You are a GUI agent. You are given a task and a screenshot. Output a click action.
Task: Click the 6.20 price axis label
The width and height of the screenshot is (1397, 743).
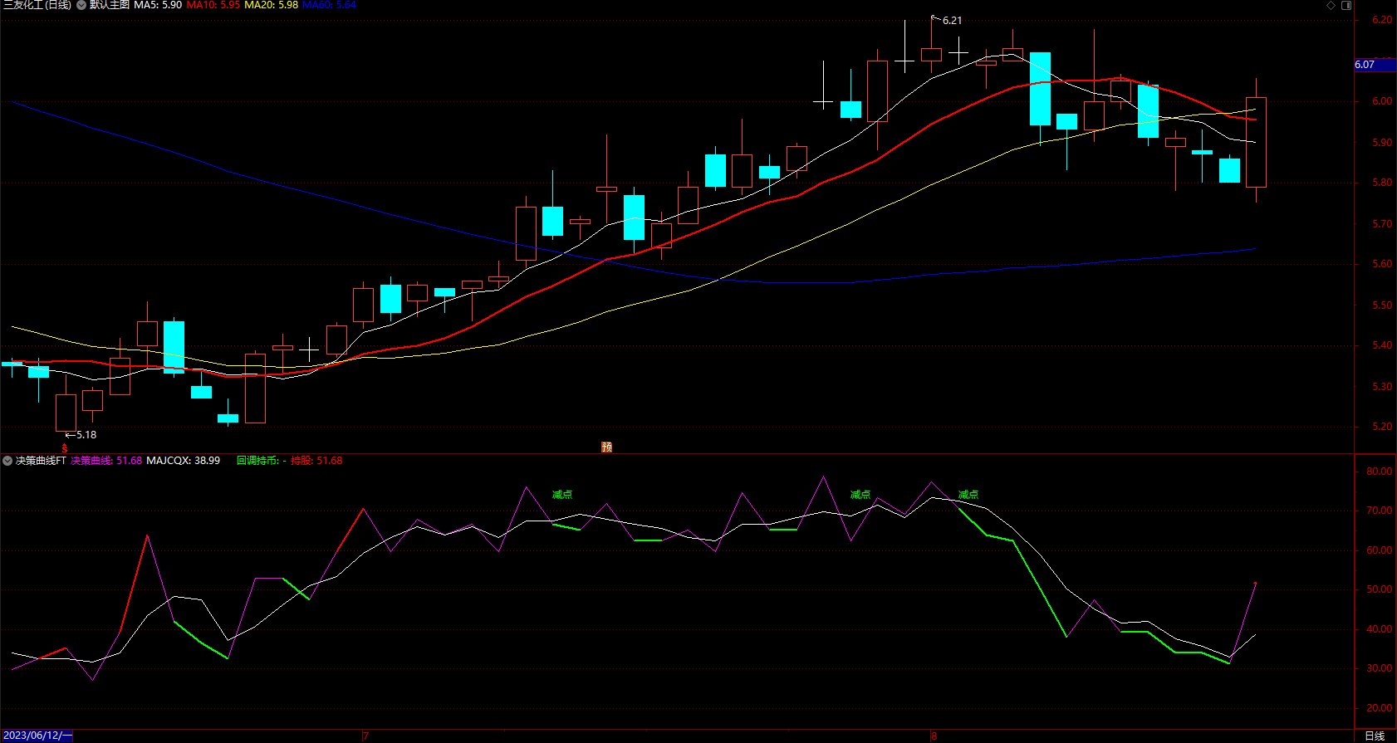pyautogui.click(x=1382, y=20)
